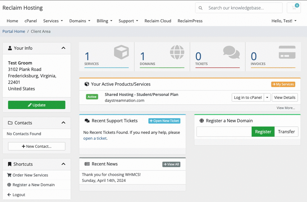Click the green Active status badge

92,97
